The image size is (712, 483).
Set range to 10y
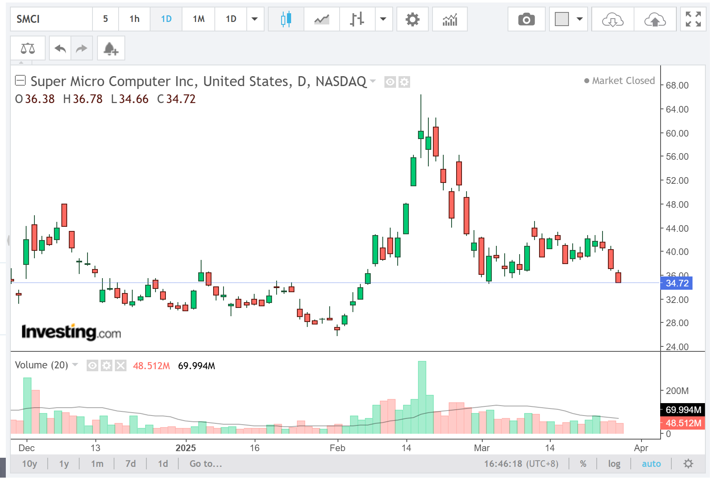tap(29, 464)
